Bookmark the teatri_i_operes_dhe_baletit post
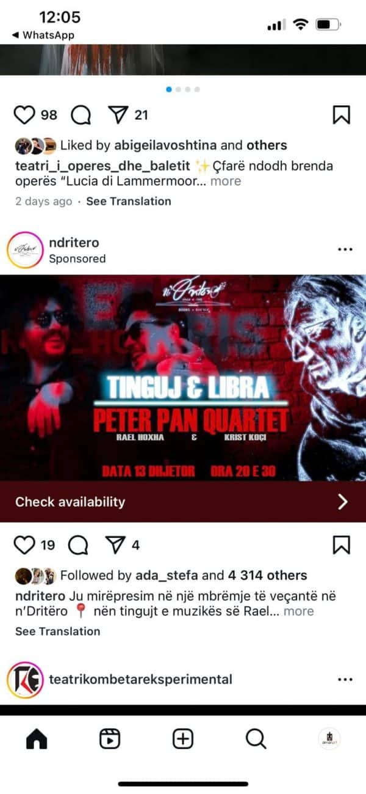This screenshot has width=366, height=794. click(342, 115)
